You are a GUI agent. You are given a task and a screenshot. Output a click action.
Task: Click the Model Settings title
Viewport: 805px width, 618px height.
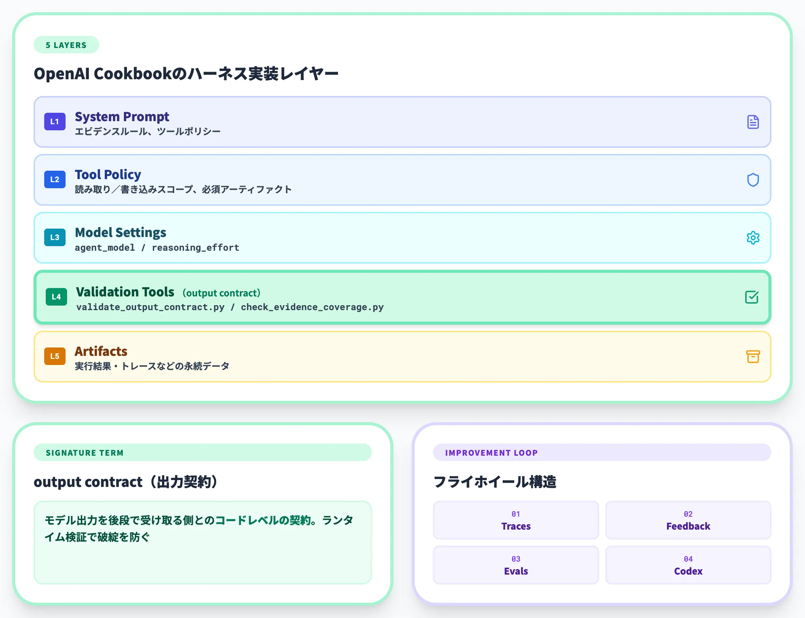pyautogui.click(x=120, y=232)
